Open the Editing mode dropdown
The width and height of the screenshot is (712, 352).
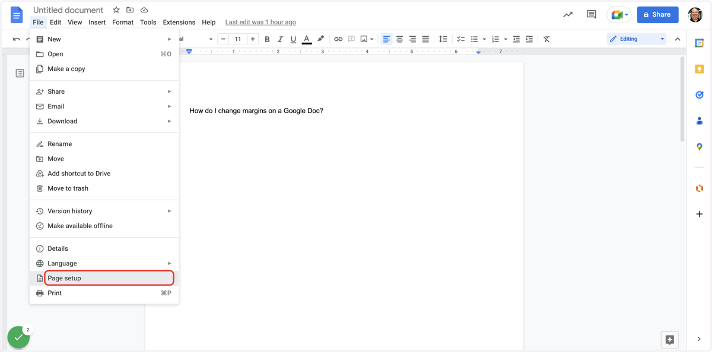(637, 39)
